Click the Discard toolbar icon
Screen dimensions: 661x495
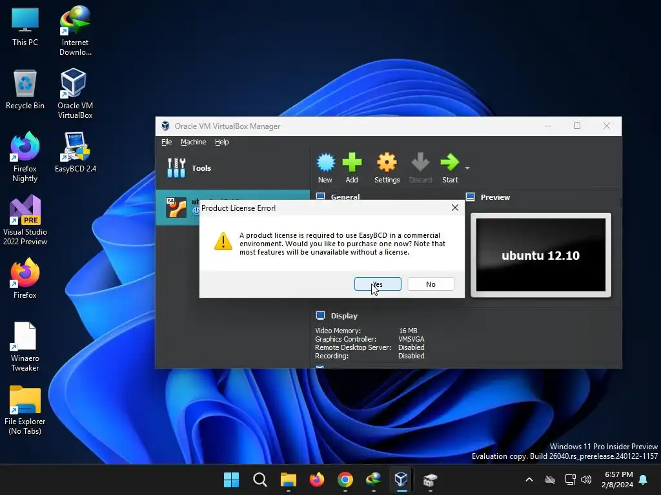(420, 168)
